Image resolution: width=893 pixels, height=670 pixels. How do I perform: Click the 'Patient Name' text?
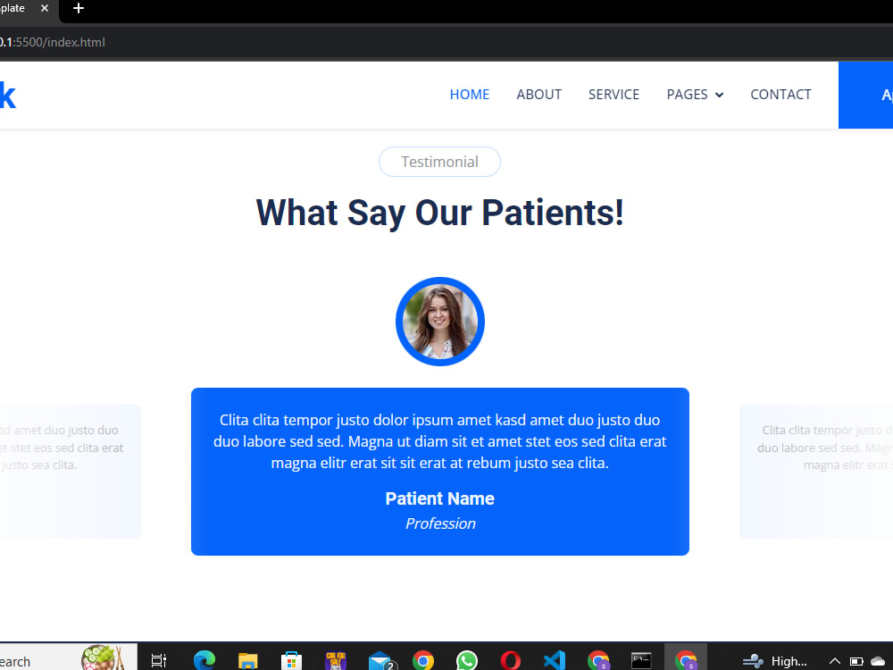click(439, 498)
